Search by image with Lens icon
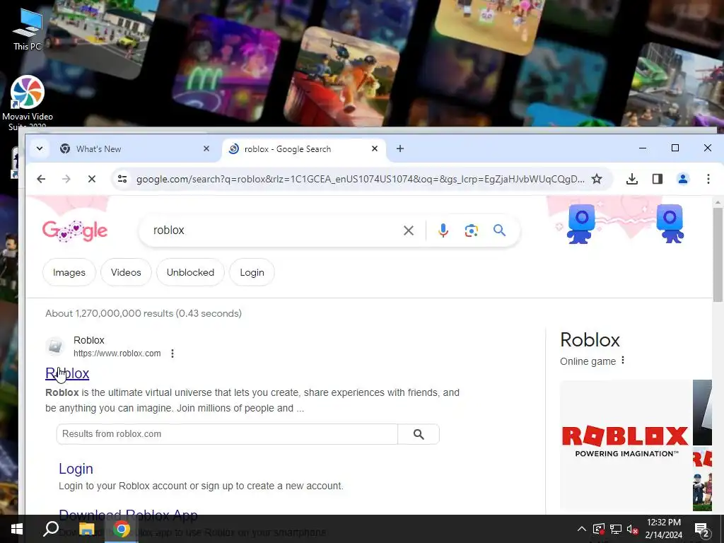This screenshot has height=543, width=724. pos(471,230)
